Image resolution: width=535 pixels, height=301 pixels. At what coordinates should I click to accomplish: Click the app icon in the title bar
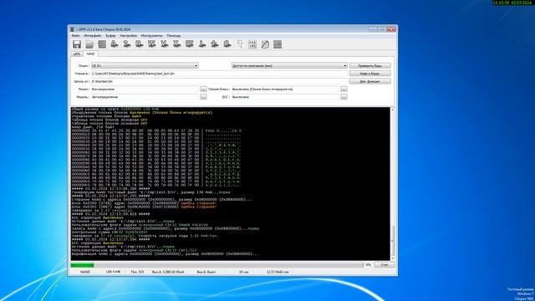point(72,29)
